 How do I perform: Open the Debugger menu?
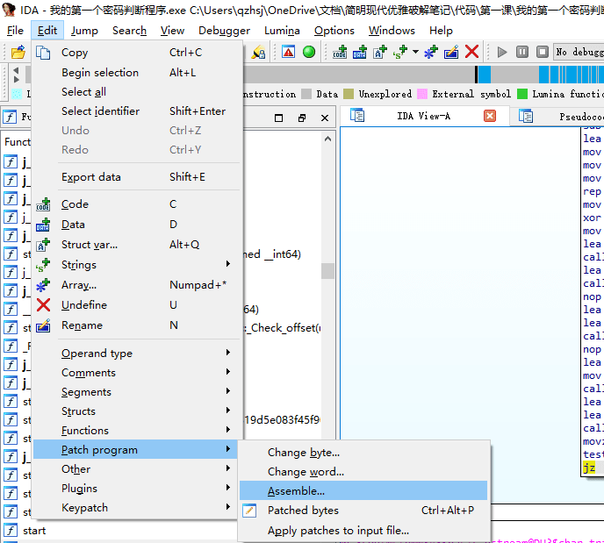(224, 30)
